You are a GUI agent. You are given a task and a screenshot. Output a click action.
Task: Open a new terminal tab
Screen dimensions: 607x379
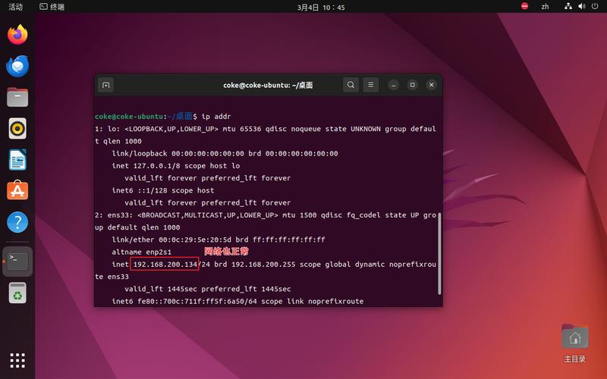click(105, 85)
